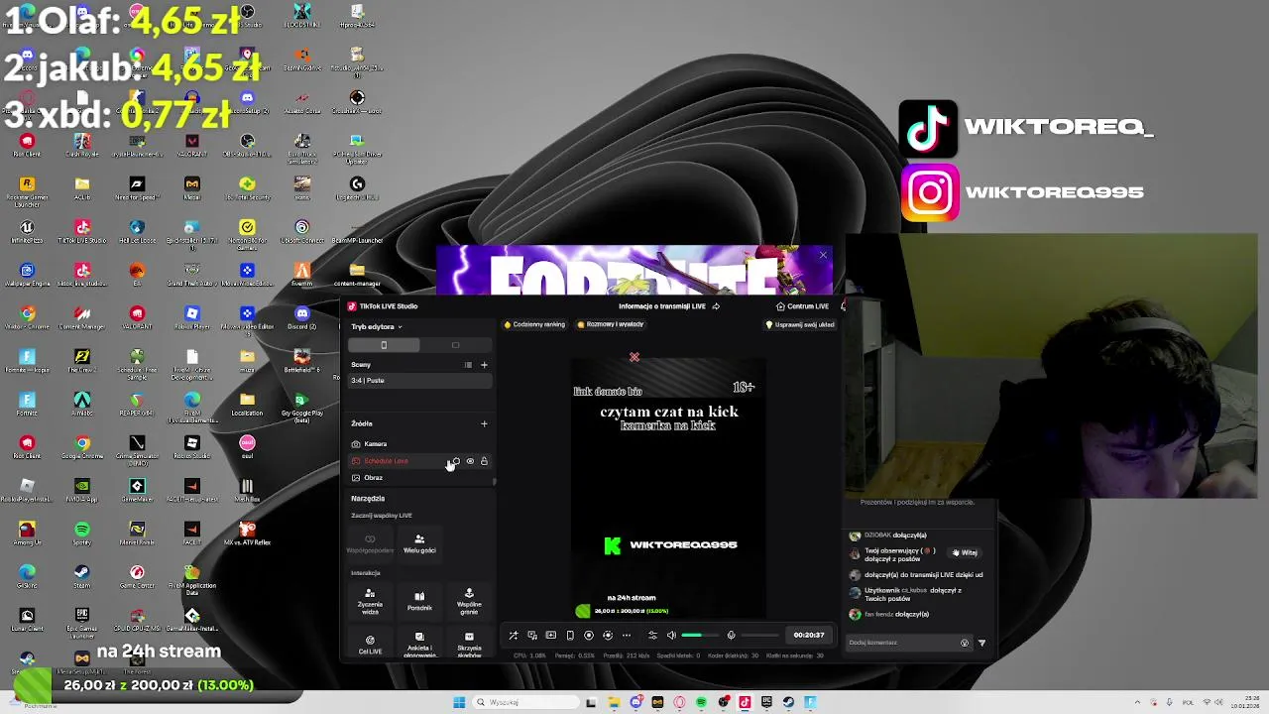Mute the microphone

click(732, 636)
